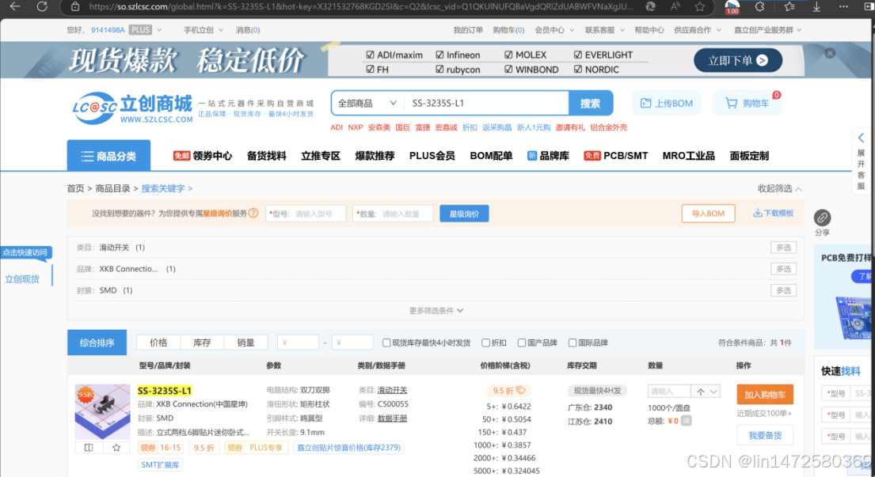Image resolution: width=875 pixels, height=477 pixels.
Task: Click the LCSC 立创商城 logo
Action: pyautogui.click(x=132, y=108)
